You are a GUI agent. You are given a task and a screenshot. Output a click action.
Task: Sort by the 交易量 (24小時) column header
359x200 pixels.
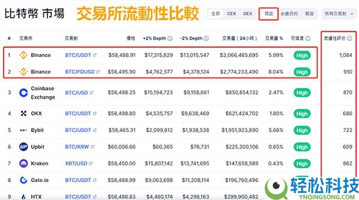pyautogui.click(x=240, y=38)
